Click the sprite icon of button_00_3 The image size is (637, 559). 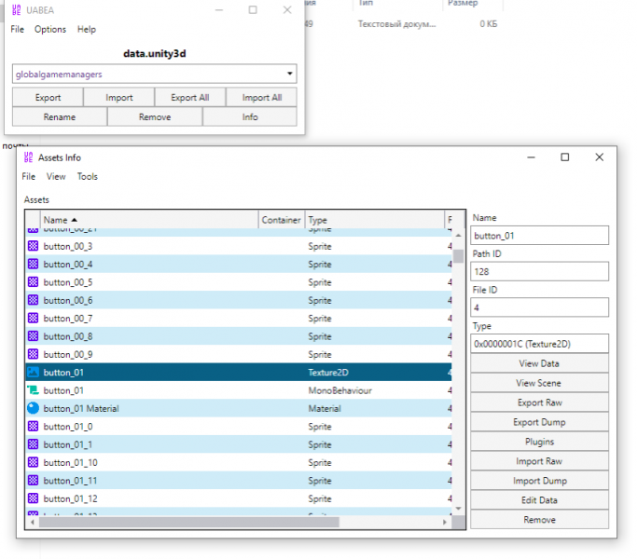[33, 246]
